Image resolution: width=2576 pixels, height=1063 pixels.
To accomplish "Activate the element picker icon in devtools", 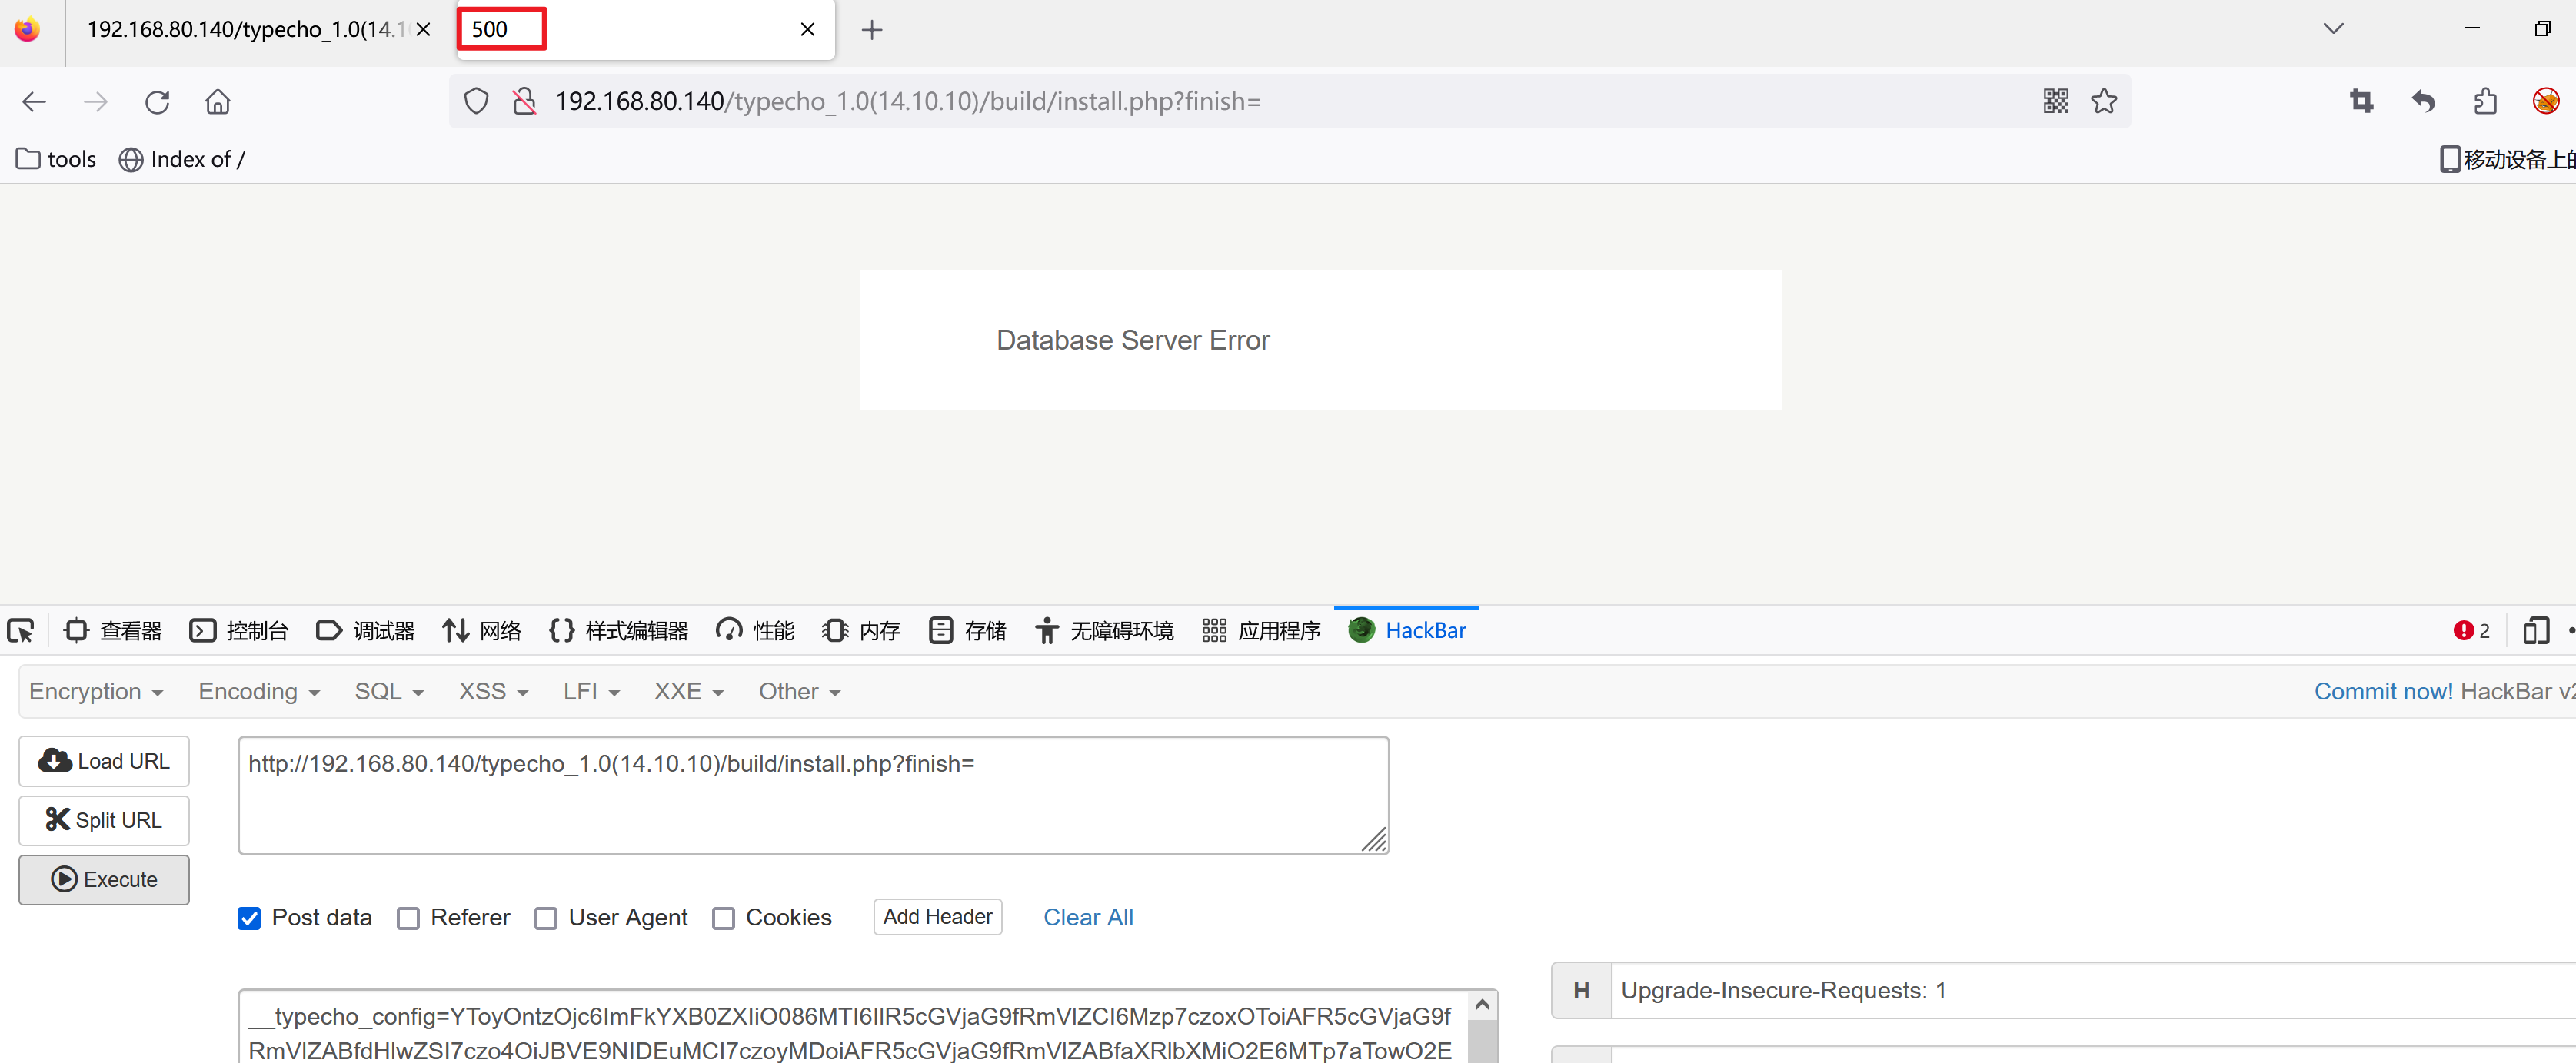I will tap(21, 631).
